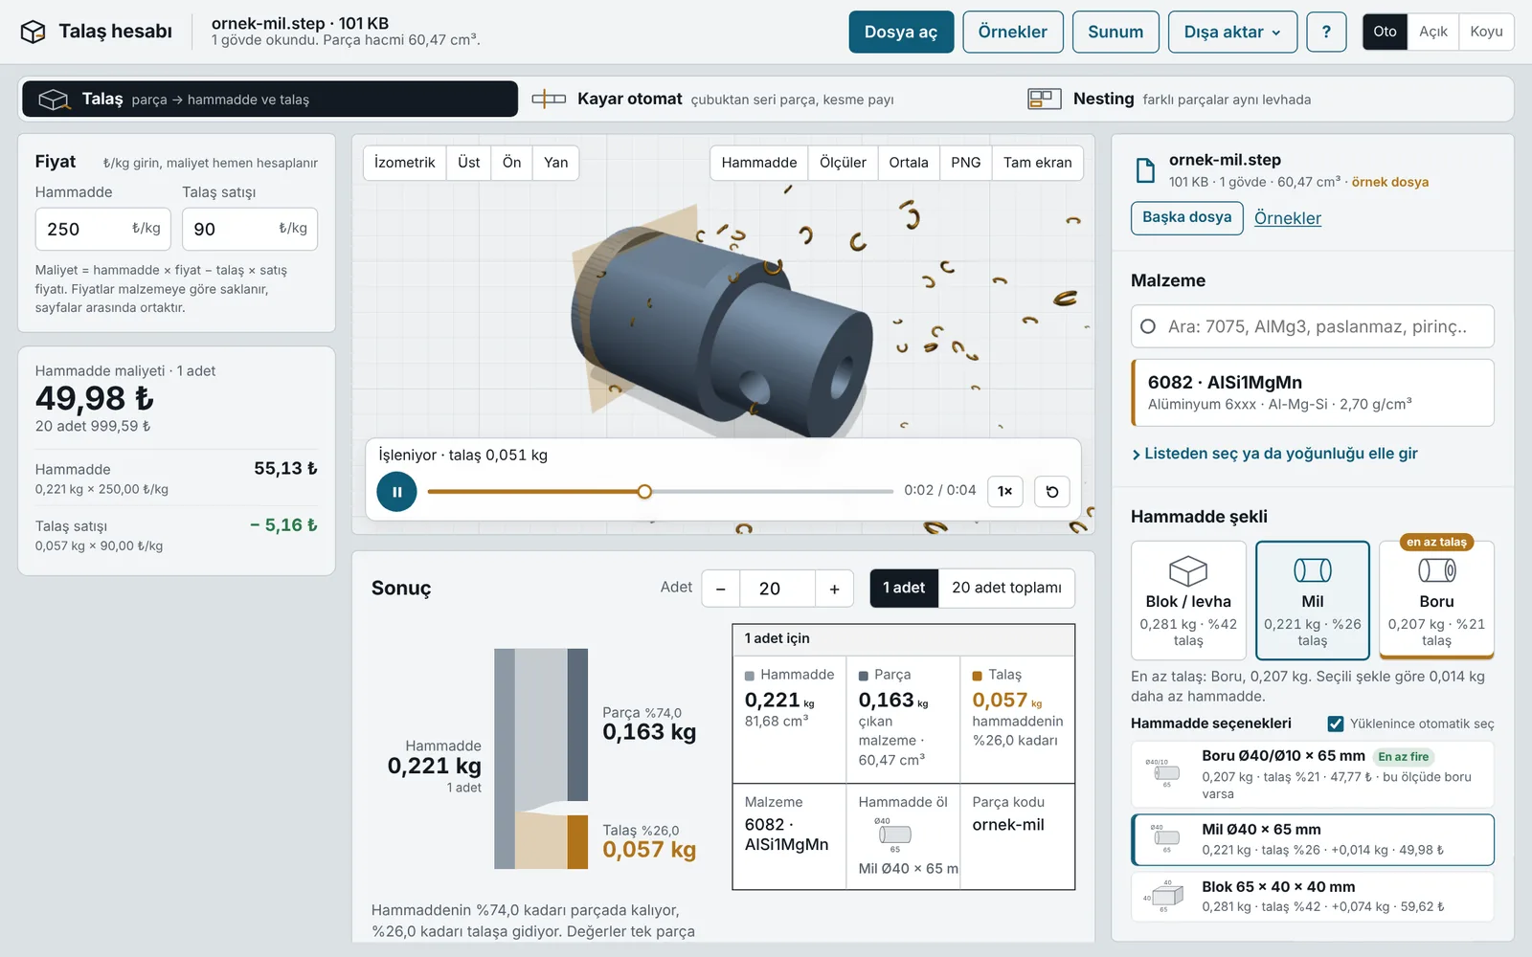Click the search icon in the Malzeme field
This screenshot has height=957, width=1532.
(x=1148, y=326)
